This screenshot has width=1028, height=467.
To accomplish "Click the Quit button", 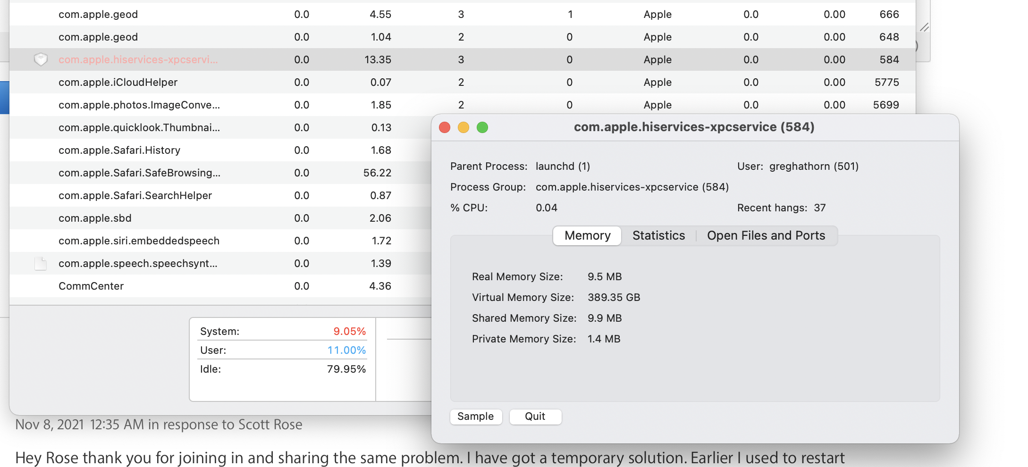I will pyautogui.click(x=535, y=417).
